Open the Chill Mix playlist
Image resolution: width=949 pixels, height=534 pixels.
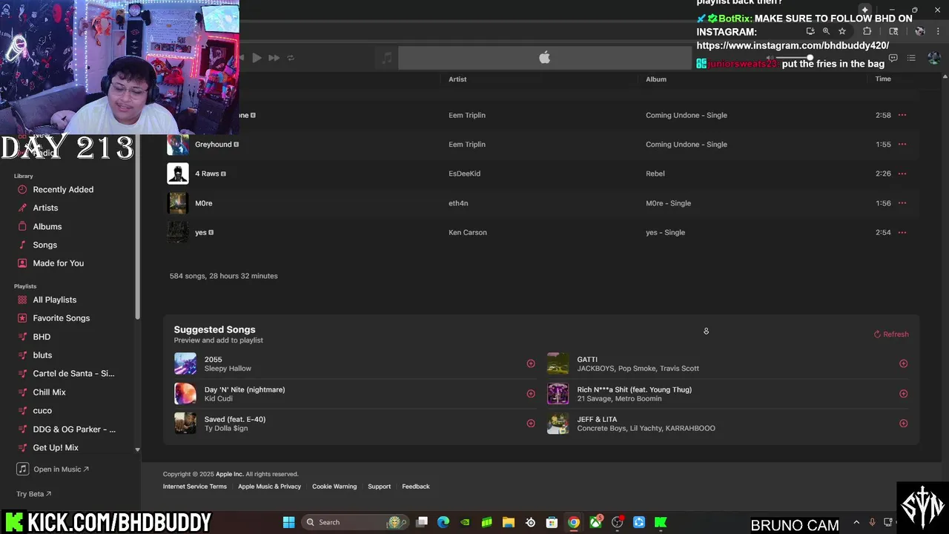point(49,392)
